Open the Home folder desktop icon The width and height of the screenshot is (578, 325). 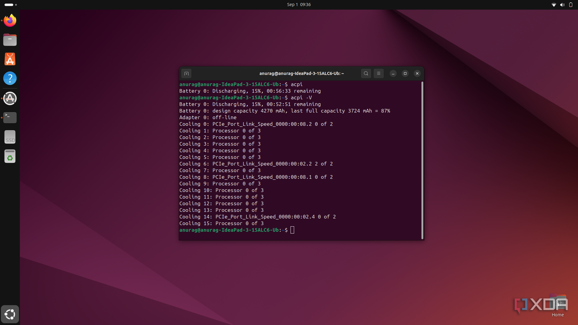point(558,306)
